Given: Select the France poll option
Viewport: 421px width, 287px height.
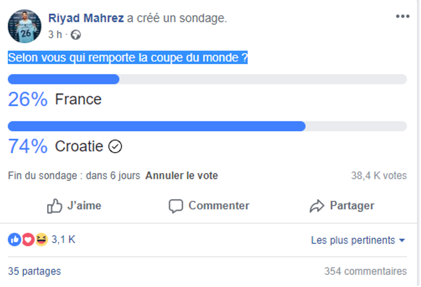Looking at the screenshot, I should point(78,99).
